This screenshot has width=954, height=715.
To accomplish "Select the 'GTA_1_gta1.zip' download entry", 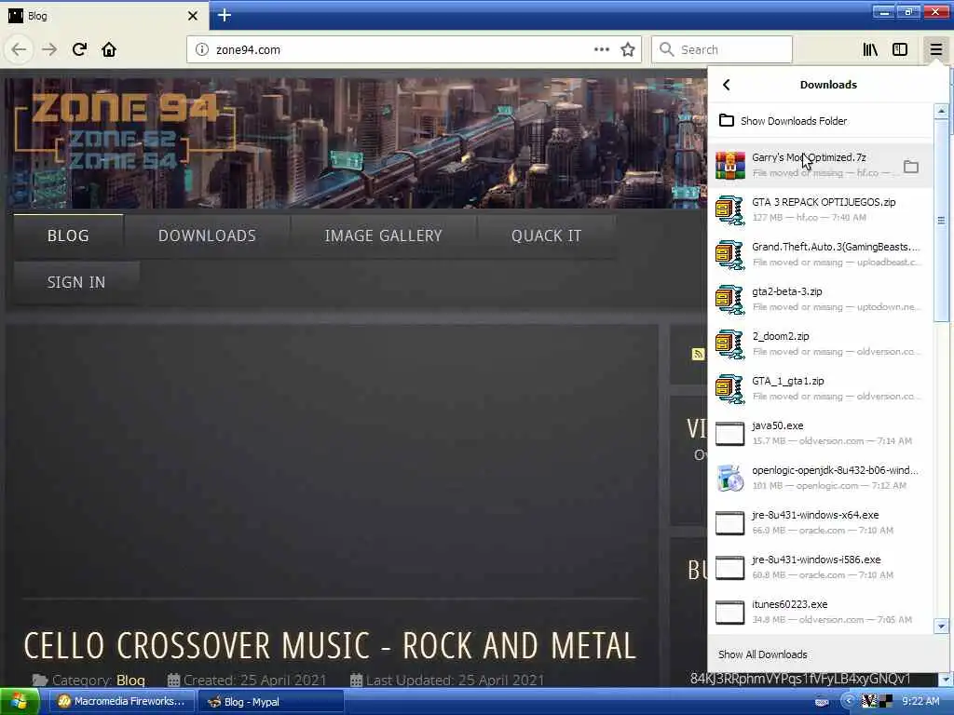I will tap(820, 389).
